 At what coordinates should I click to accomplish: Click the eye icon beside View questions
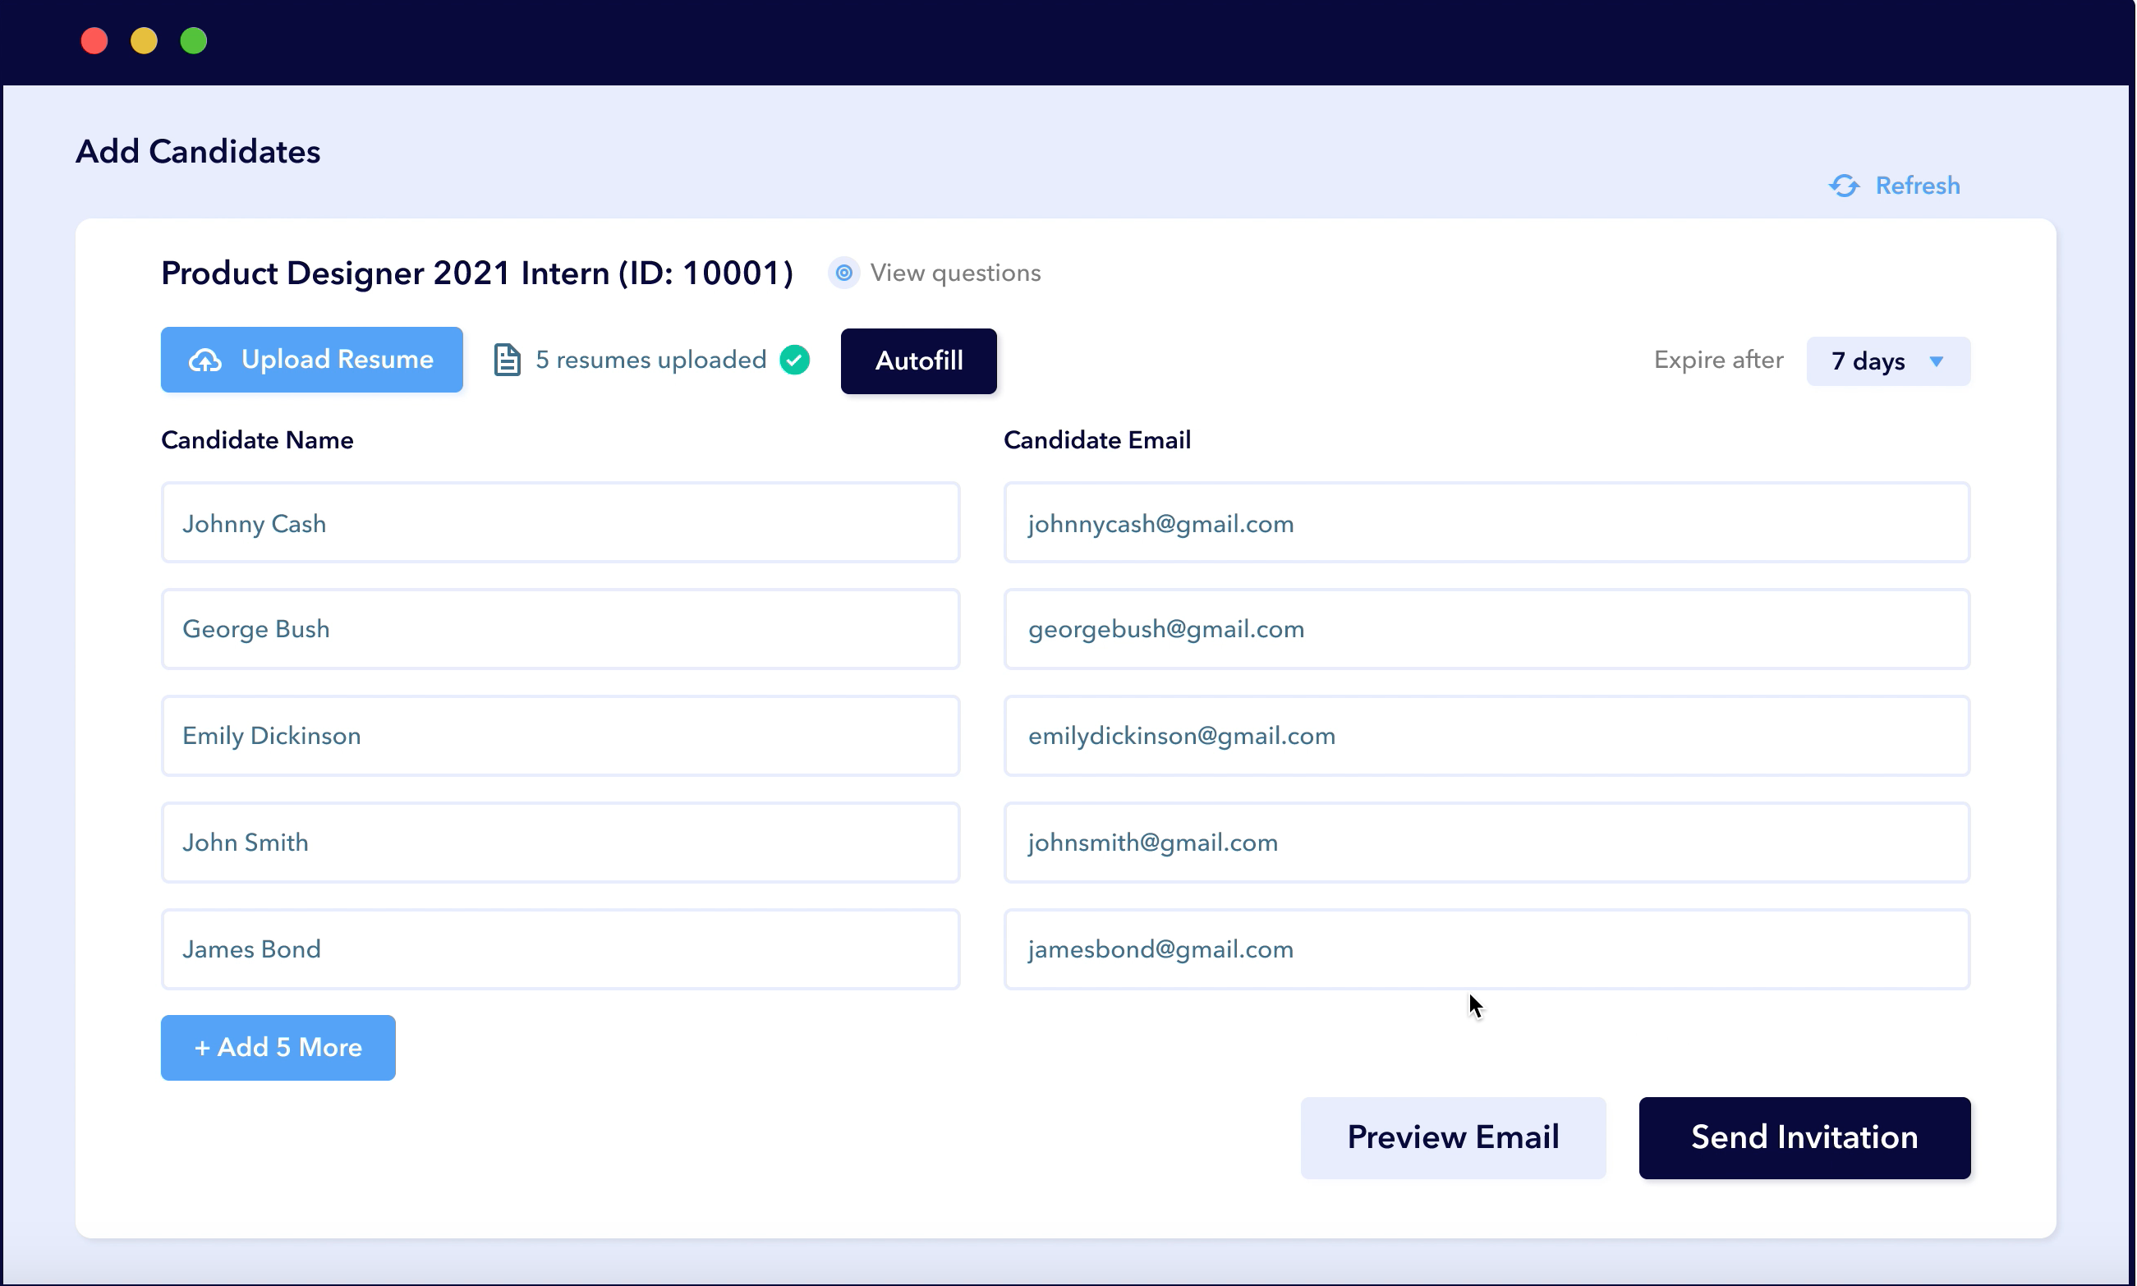point(843,273)
